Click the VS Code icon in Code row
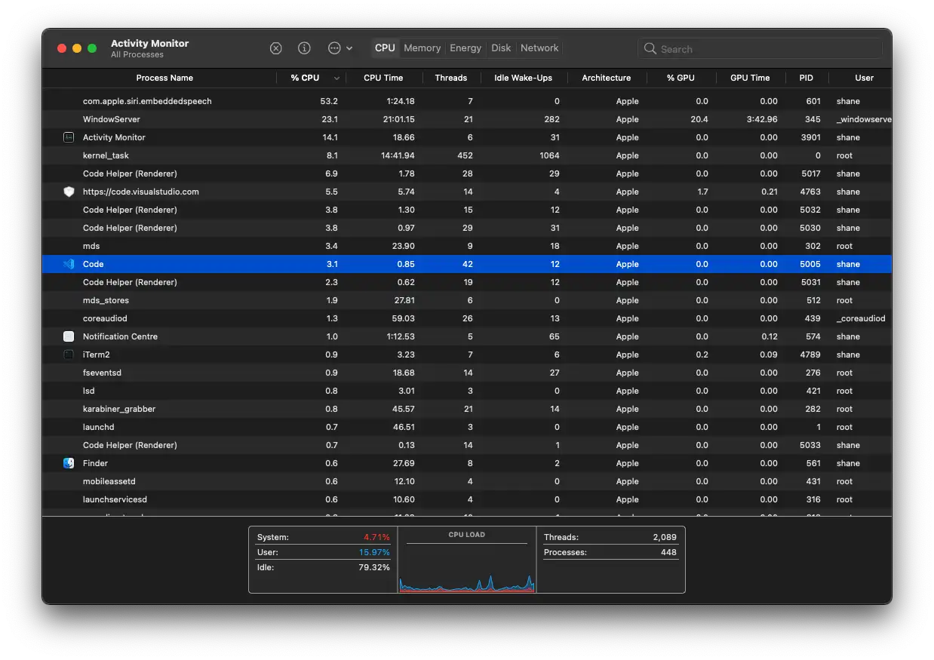The image size is (934, 660). point(69,264)
